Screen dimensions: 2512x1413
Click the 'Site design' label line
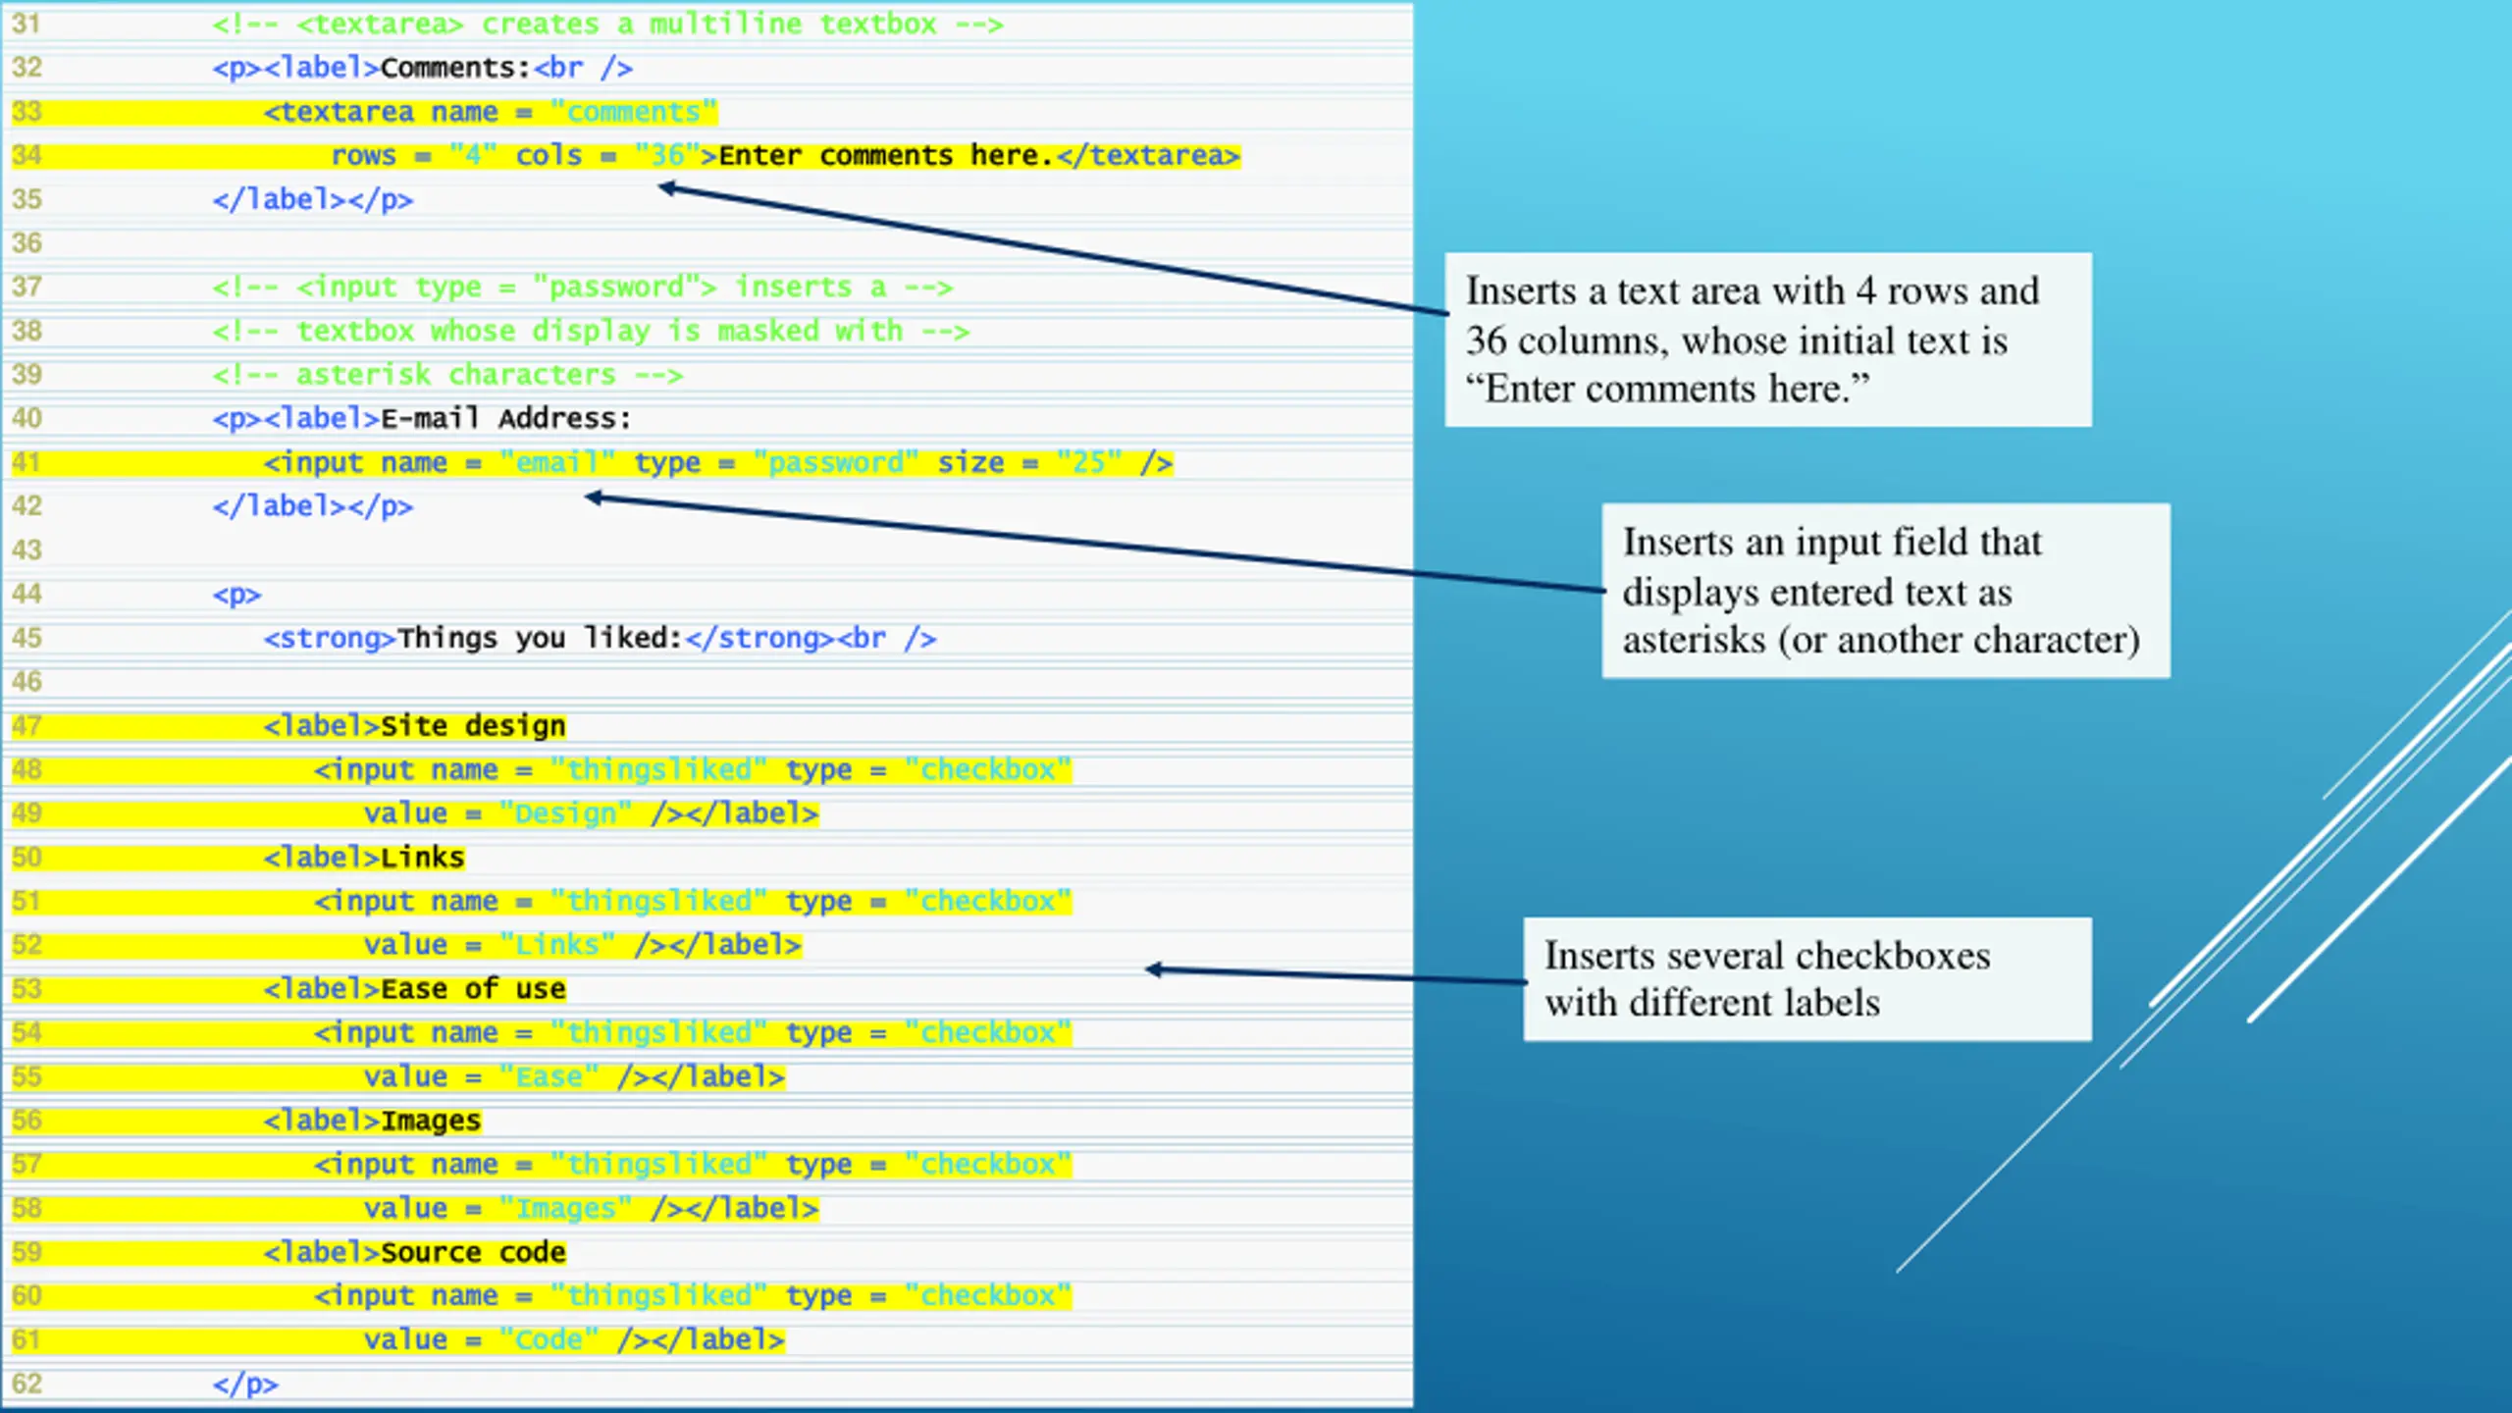(x=414, y=725)
